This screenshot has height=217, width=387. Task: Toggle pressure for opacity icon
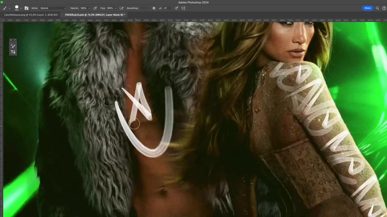[x=95, y=8]
